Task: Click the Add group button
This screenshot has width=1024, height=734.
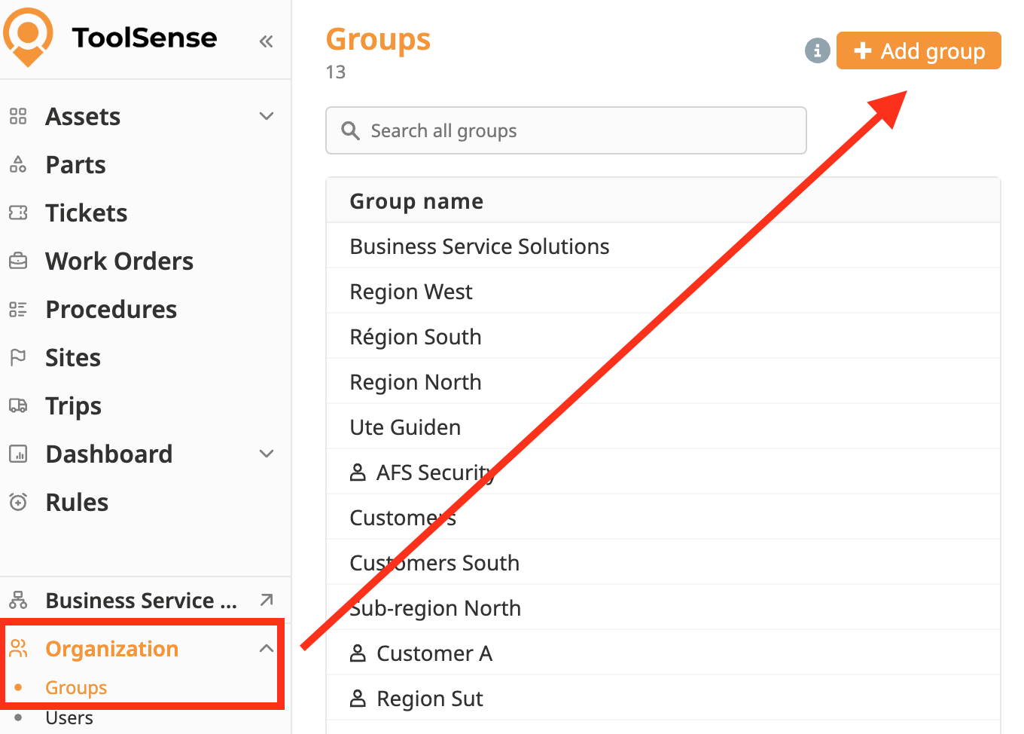Action: 919,51
